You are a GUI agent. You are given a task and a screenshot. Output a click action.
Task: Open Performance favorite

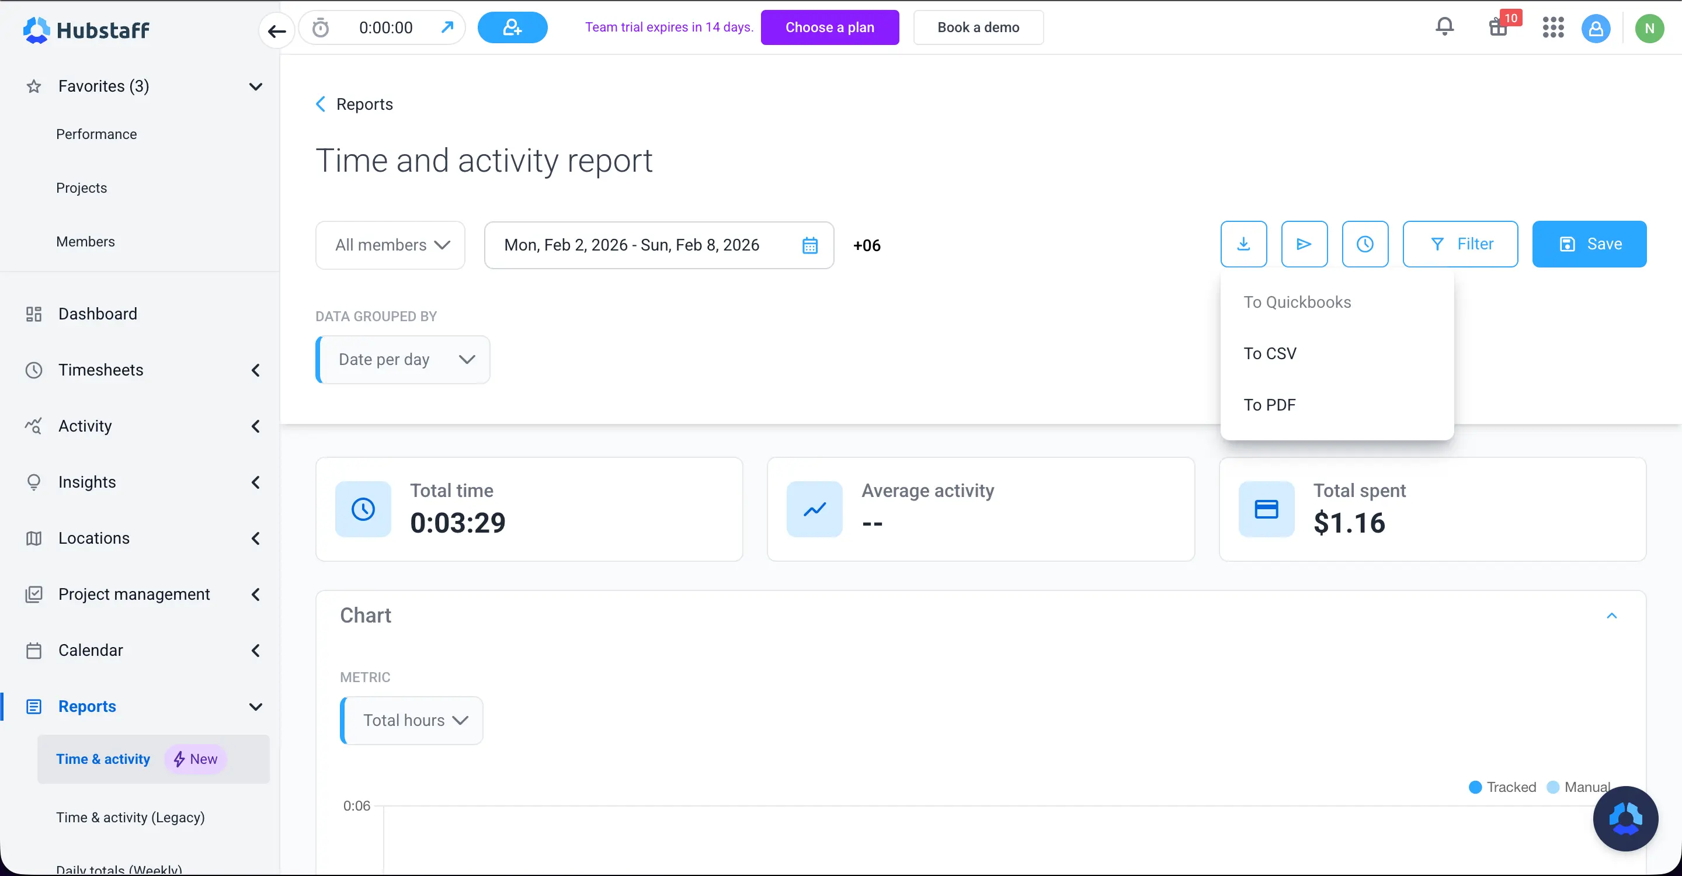pyautogui.click(x=96, y=134)
